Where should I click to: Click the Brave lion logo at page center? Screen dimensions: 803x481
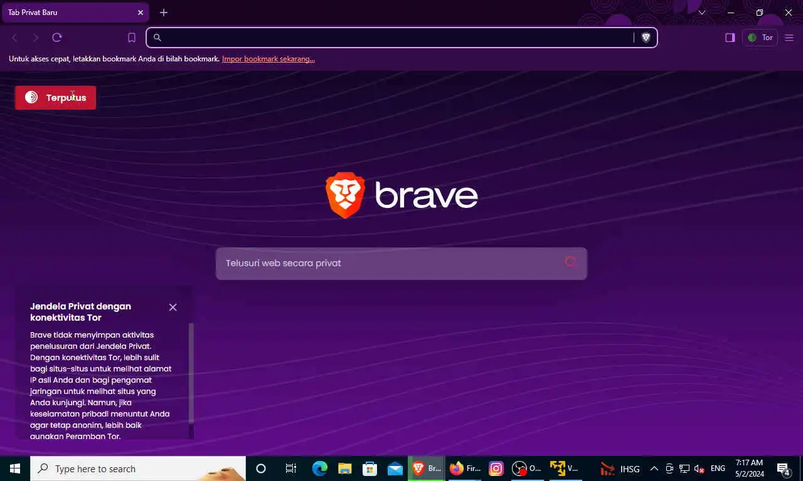(x=345, y=195)
